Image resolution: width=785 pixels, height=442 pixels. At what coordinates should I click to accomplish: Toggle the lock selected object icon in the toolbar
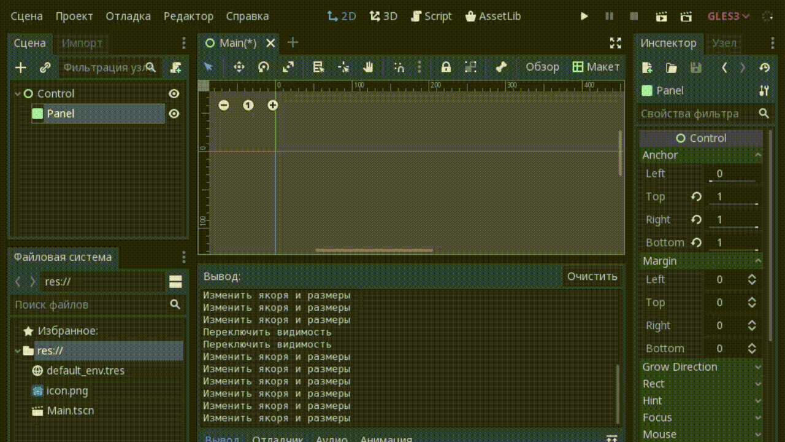pos(445,67)
